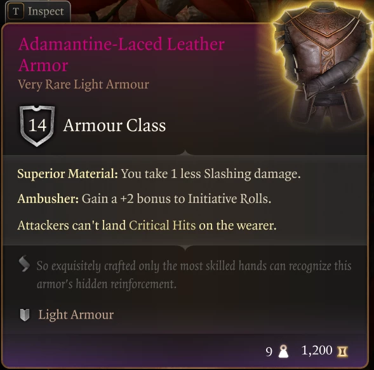Select the leather armor item image
Viewport: 374px width, 370px height.
pyautogui.click(x=322, y=64)
